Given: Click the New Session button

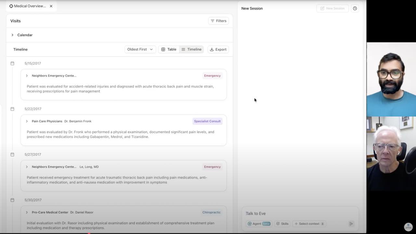Looking at the screenshot, I should 332,8.
